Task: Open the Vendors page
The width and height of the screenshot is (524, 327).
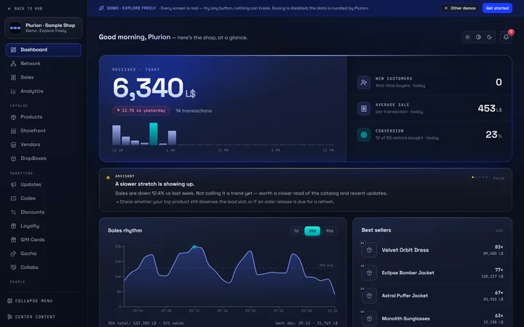Action: coord(44,145)
